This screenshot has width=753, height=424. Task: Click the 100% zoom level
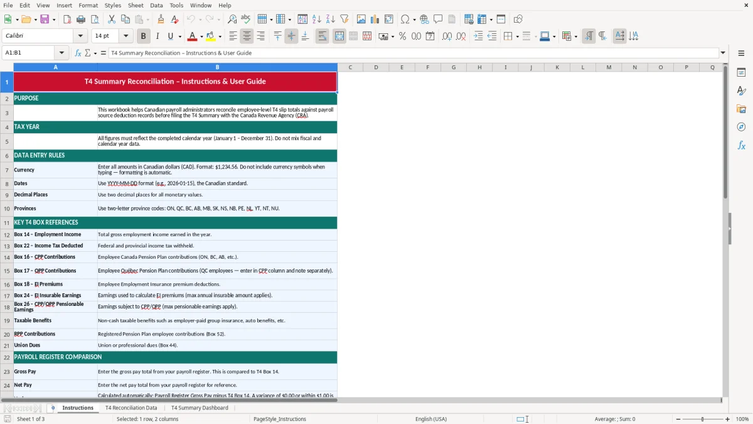(742, 419)
